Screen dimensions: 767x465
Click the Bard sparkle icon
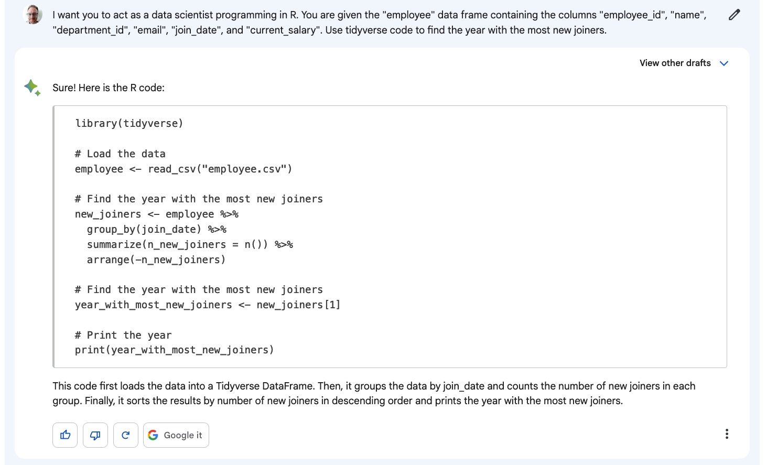tap(33, 88)
